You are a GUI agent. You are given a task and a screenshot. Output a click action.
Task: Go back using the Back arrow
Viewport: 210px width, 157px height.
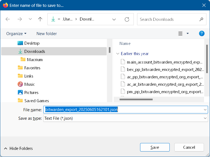(8, 19)
